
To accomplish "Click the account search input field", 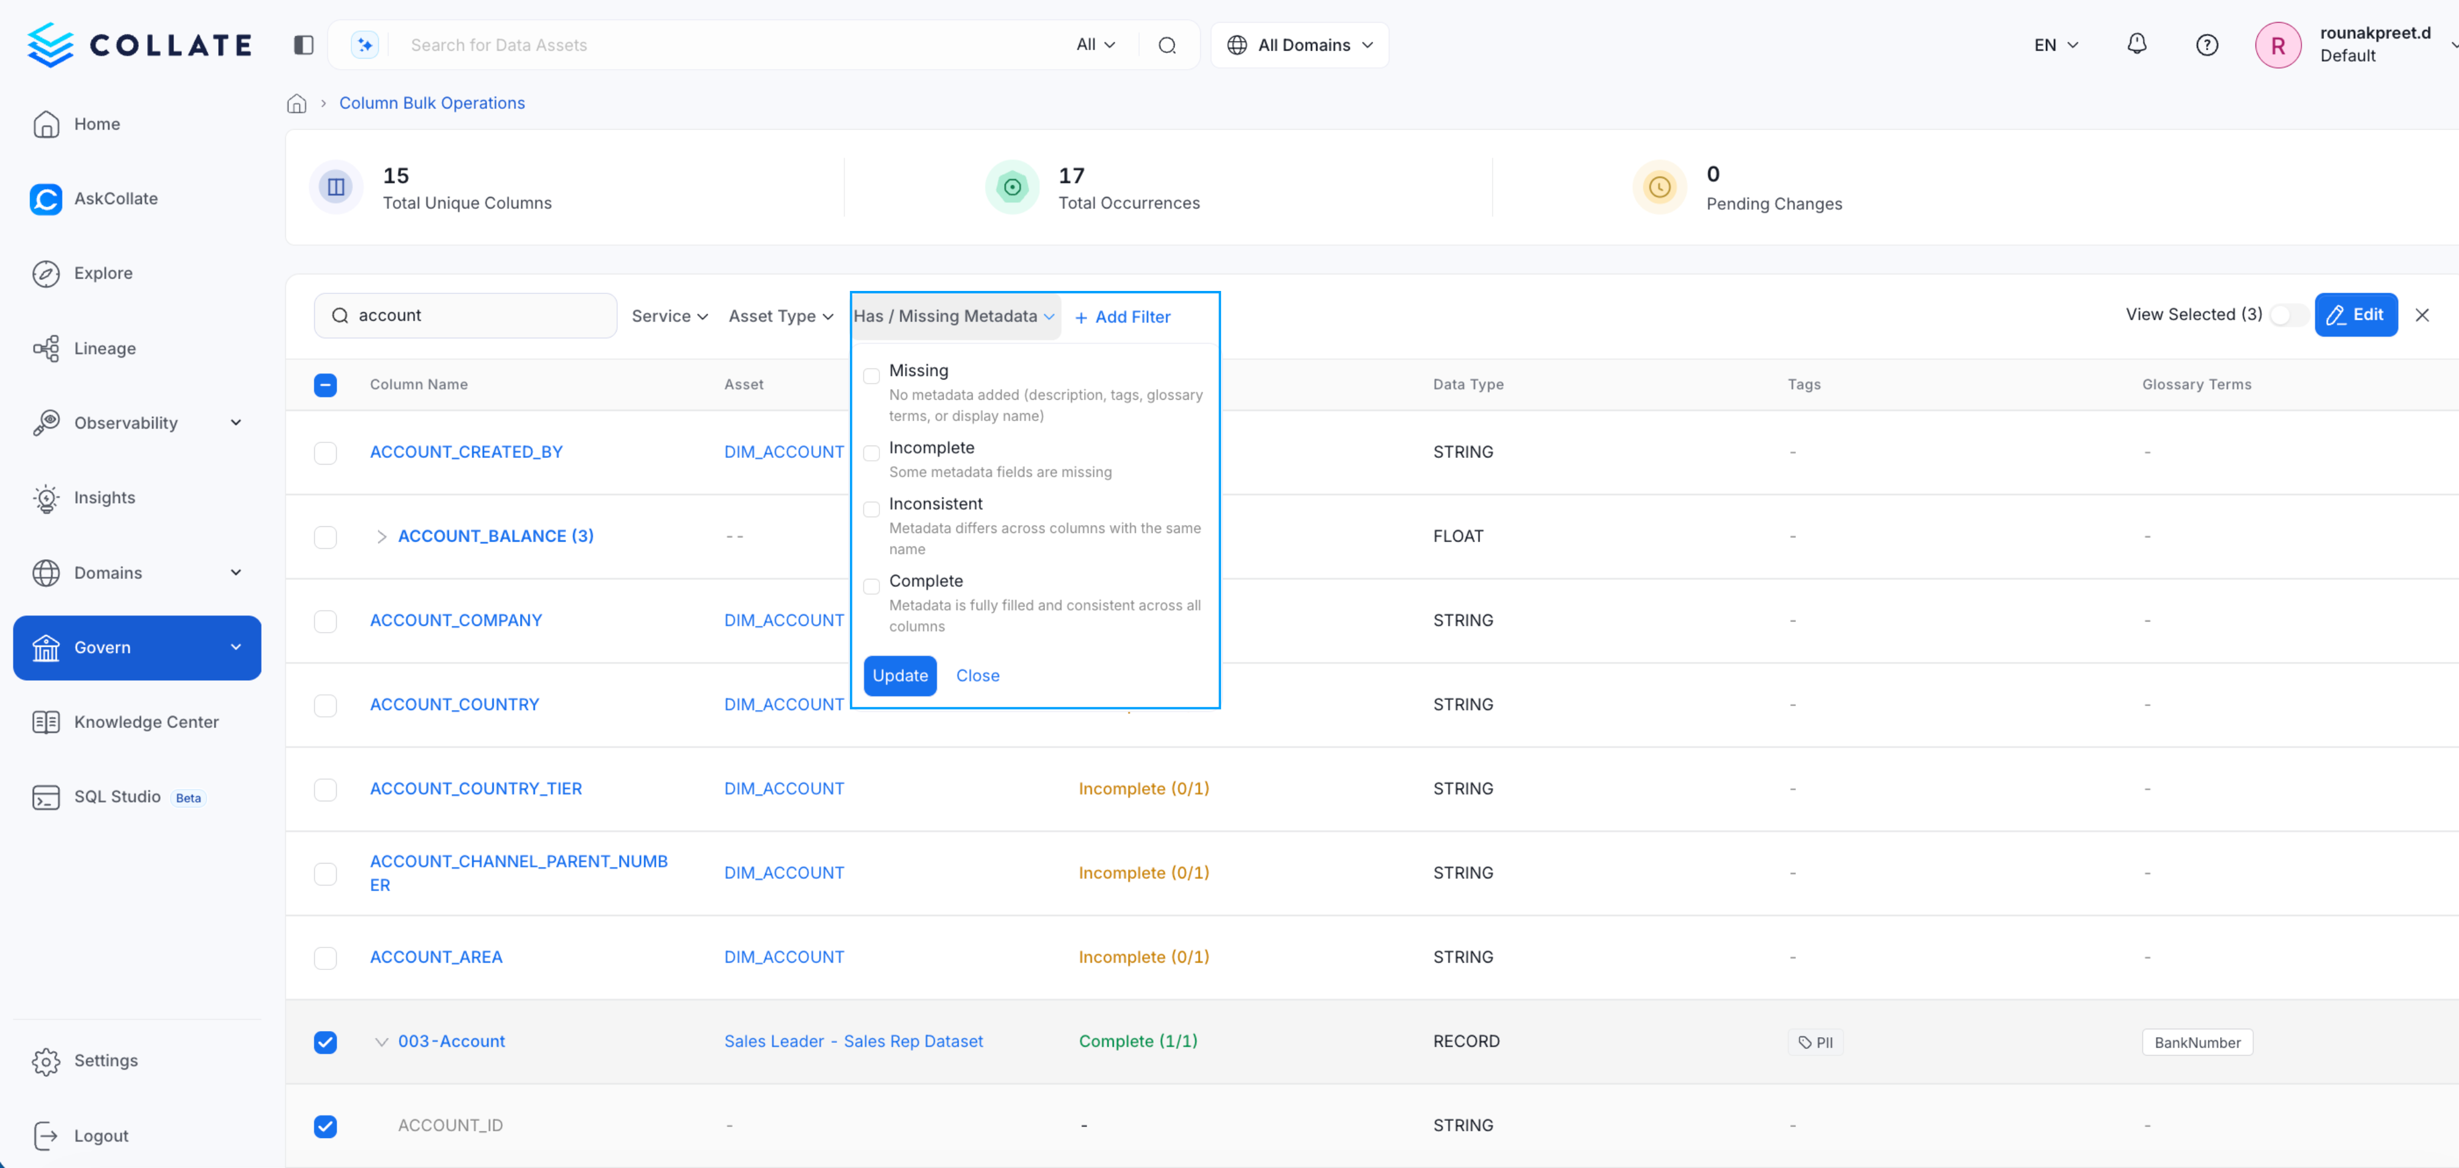I will click(x=477, y=315).
